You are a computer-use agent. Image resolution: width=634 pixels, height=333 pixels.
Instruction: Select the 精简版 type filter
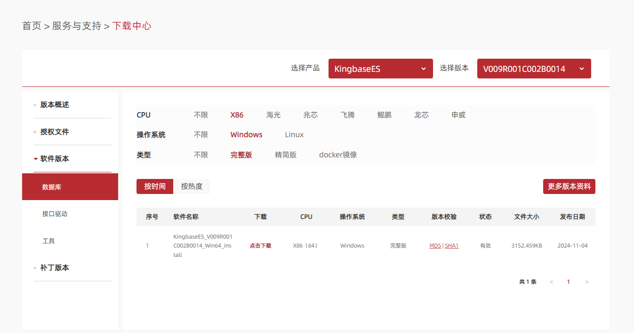coord(286,155)
